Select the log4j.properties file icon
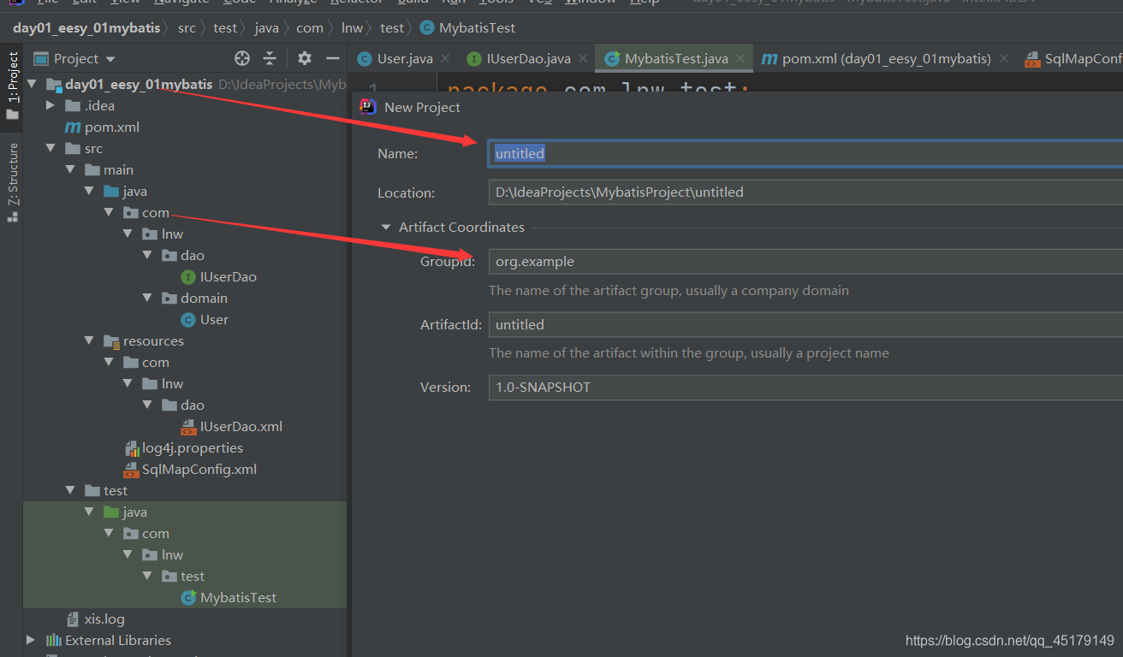Screen dimensions: 1123x657 [x=131, y=447]
